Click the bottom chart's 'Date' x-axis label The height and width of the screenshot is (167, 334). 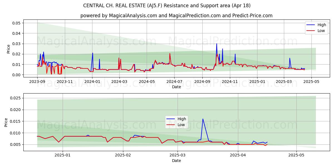click(176, 161)
